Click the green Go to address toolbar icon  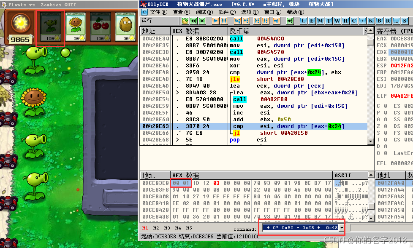(290, 21)
